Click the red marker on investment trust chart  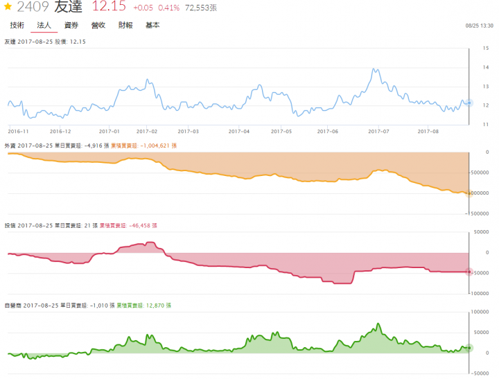(469, 272)
